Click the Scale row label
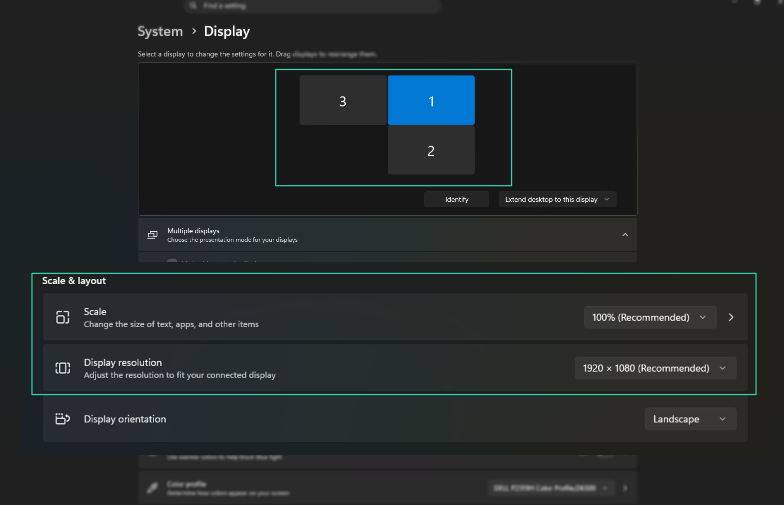The height and width of the screenshot is (505, 784). coord(95,312)
